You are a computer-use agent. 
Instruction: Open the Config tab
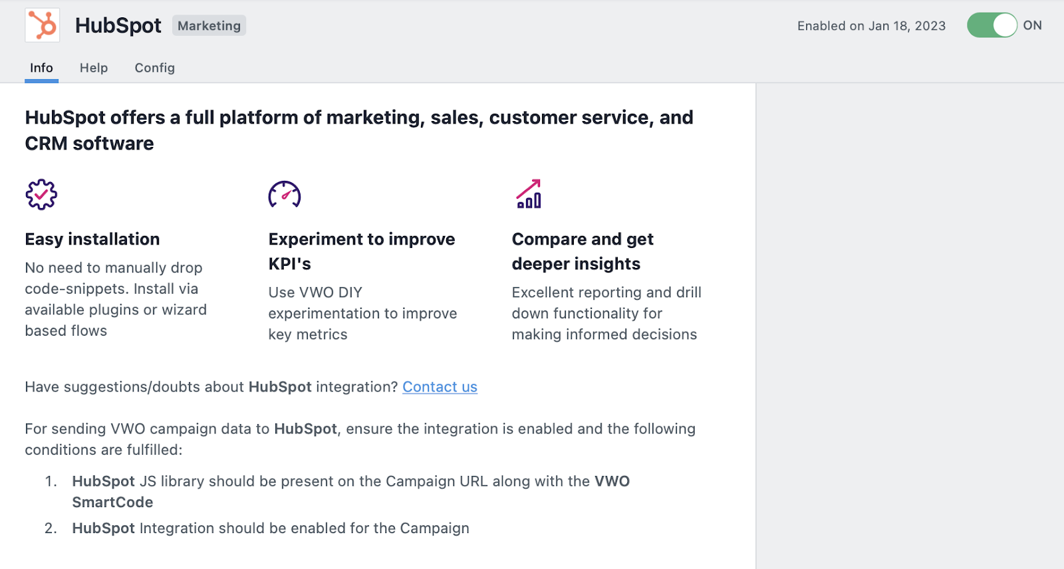click(x=155, y=68)
